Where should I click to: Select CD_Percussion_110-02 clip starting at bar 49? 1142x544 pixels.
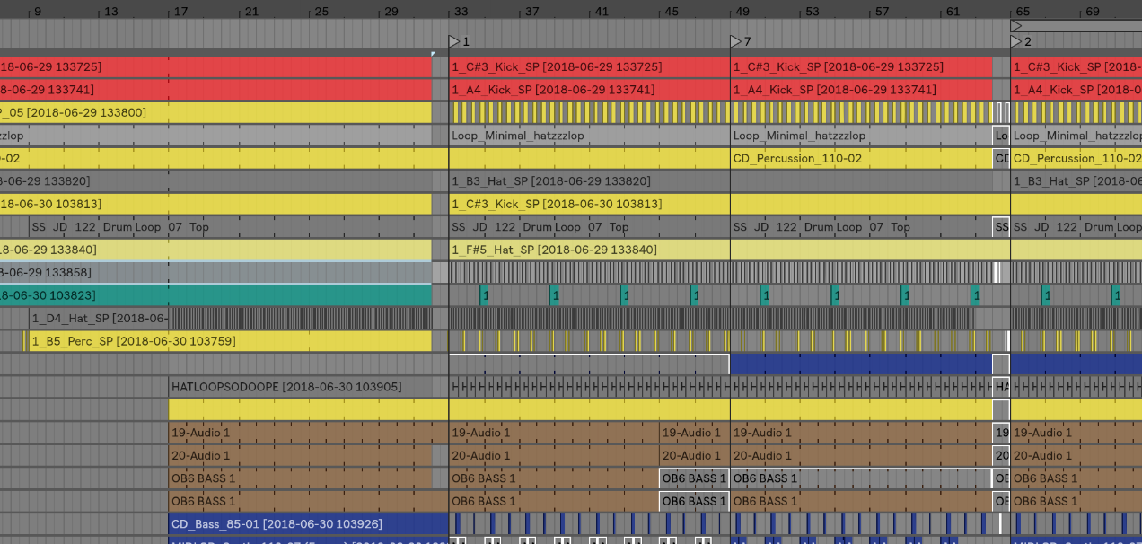point(862,158)
